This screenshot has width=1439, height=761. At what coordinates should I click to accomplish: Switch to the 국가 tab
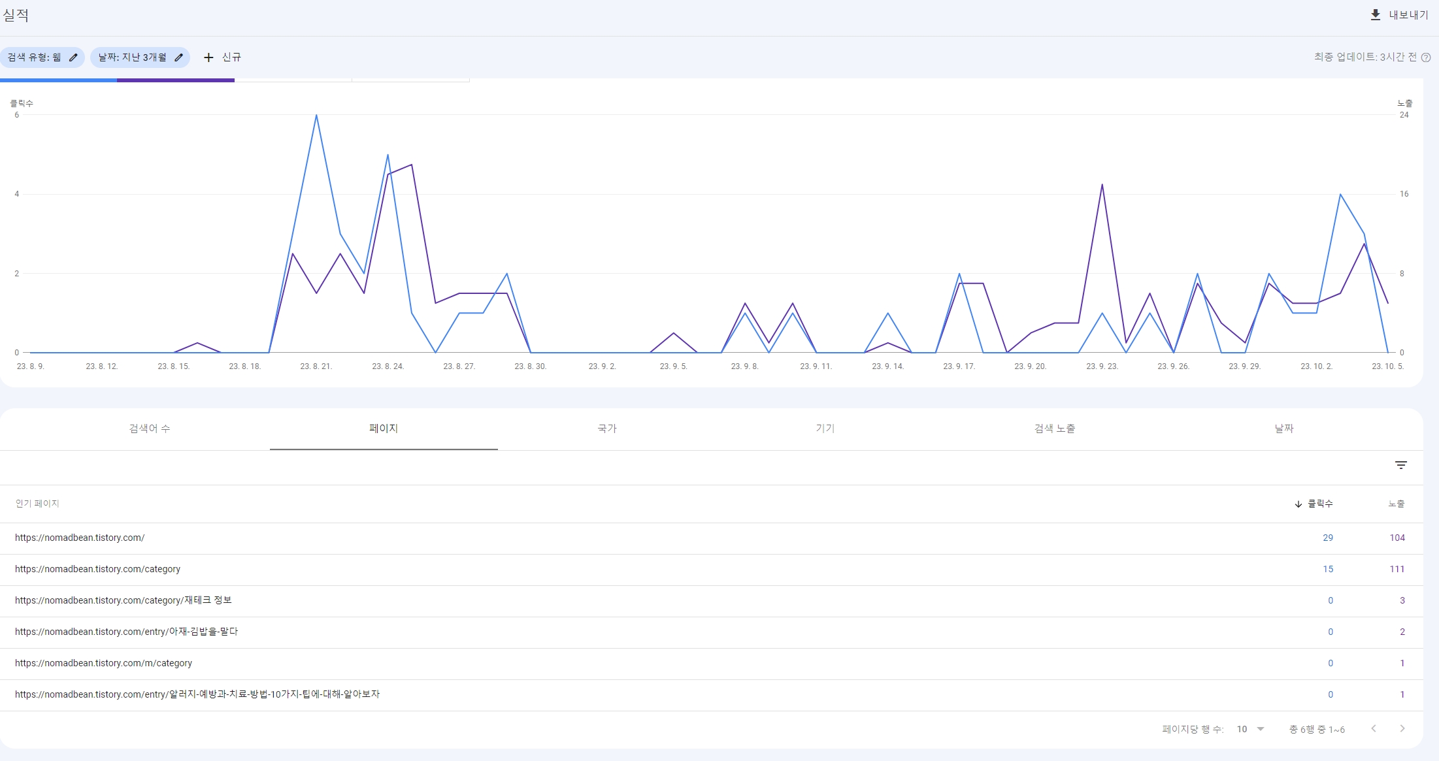tap(607, 429)
